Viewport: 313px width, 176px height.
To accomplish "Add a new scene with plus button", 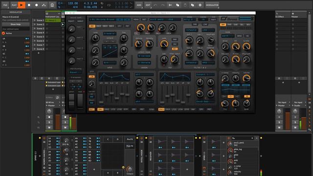I will pos(39,53).
